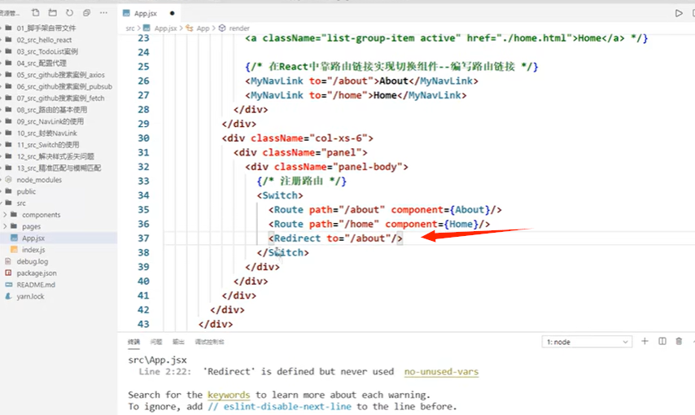
Task: Click src in the breadcrumb
Action: tap(130, 28)
